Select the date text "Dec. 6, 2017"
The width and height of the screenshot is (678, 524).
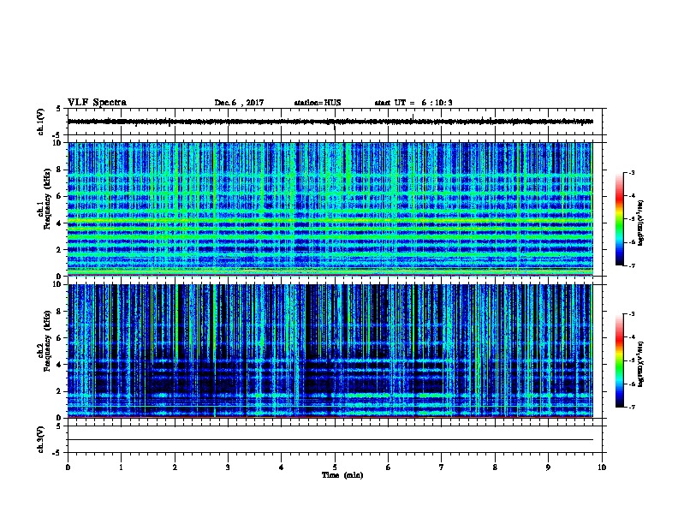[x=239, y=103]
